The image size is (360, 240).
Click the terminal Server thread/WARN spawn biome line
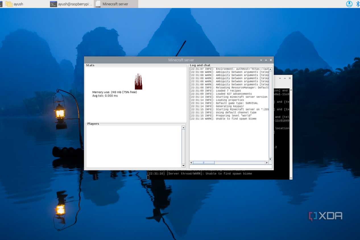199,173
